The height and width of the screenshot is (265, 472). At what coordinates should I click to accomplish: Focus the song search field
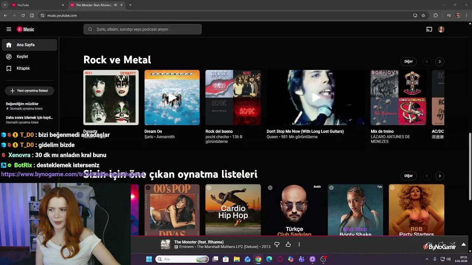point(142,29)
